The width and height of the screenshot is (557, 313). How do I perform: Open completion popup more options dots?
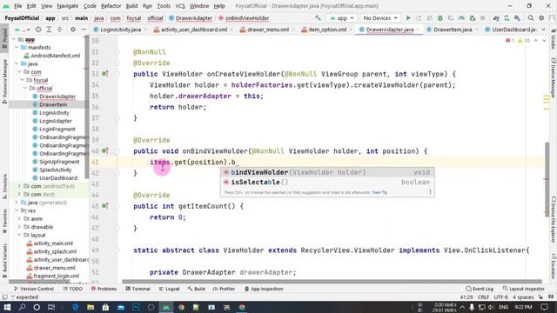pos(430,192)
